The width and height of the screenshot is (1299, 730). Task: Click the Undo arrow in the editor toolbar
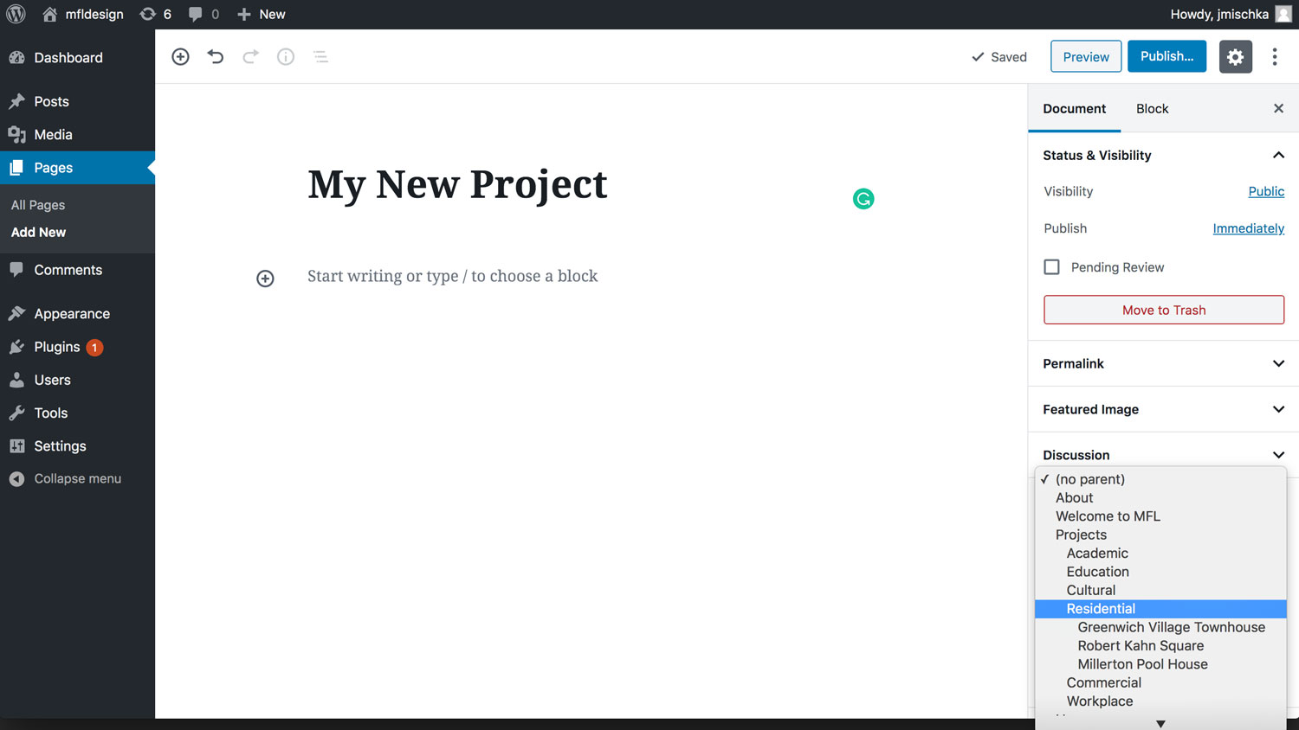[x=215, y=56]
